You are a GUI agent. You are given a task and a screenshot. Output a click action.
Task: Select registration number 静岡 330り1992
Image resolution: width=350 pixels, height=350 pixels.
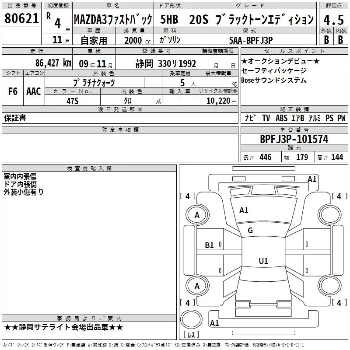[166, 63]
